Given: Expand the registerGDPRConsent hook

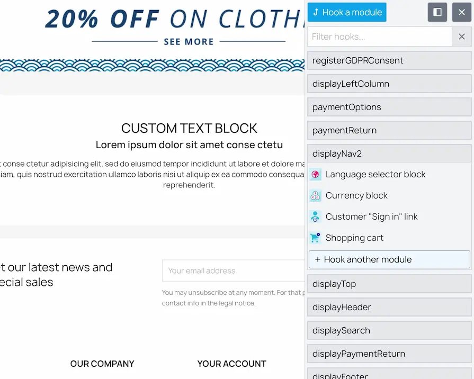Looking at the screenshot, I should click(x=389, y=60).
